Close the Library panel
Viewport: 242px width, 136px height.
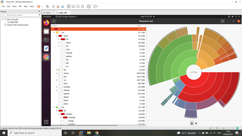coord(39,11)
